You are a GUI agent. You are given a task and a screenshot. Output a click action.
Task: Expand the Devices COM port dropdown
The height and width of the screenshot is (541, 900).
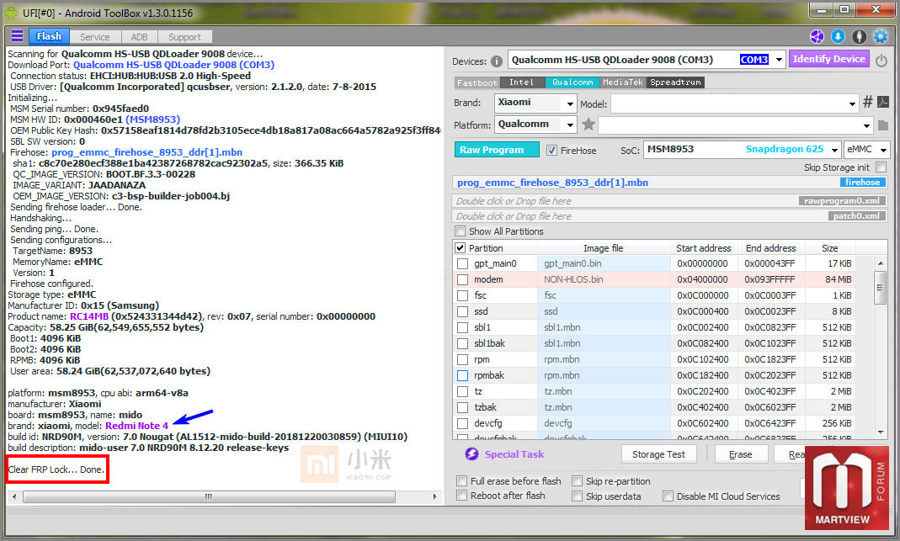click(x=779, y=60)
